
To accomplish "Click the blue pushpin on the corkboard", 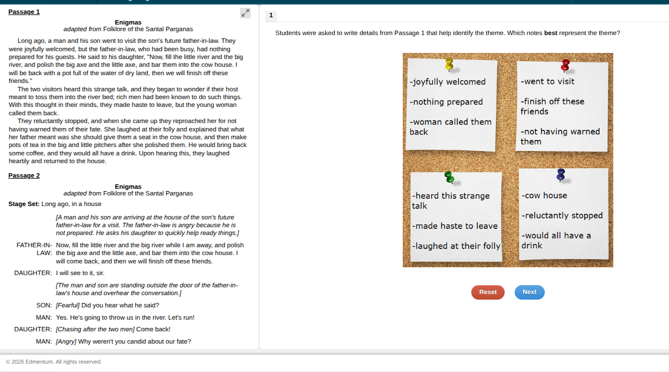I will (x=561, y=175).
